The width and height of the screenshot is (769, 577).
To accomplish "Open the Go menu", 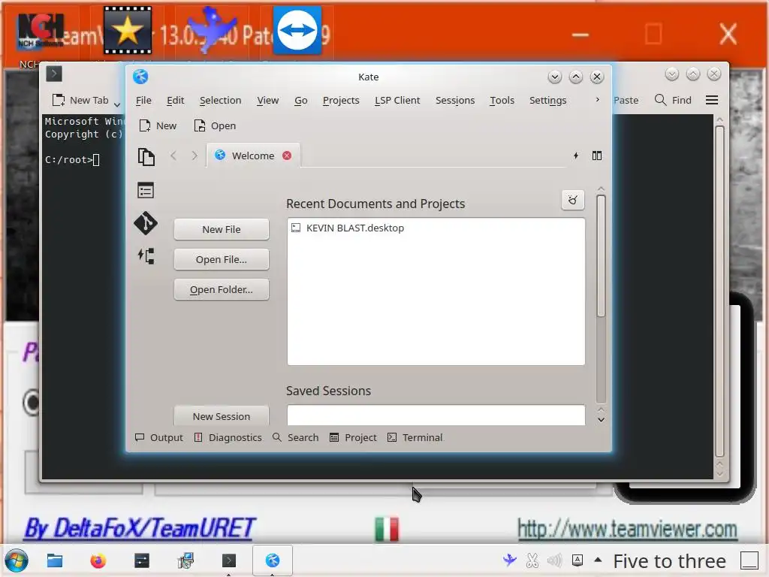I will click(x=300, y=100).
